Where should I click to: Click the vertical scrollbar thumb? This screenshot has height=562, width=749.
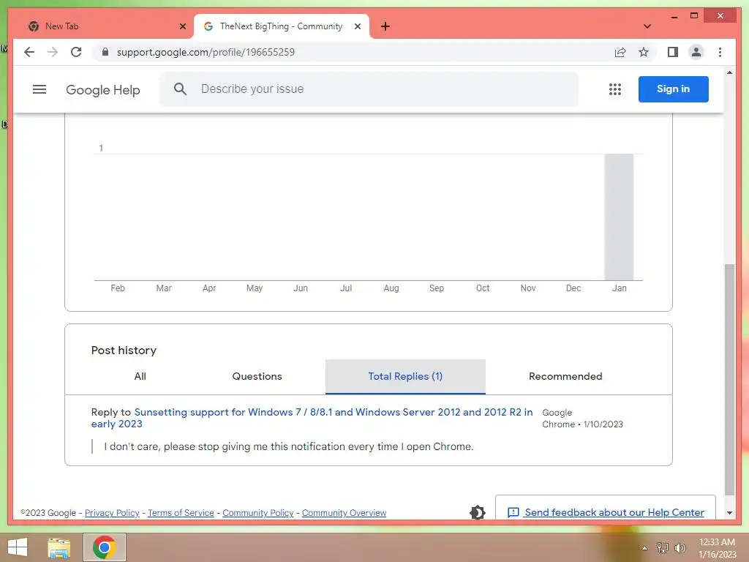[x=729, y=380]
